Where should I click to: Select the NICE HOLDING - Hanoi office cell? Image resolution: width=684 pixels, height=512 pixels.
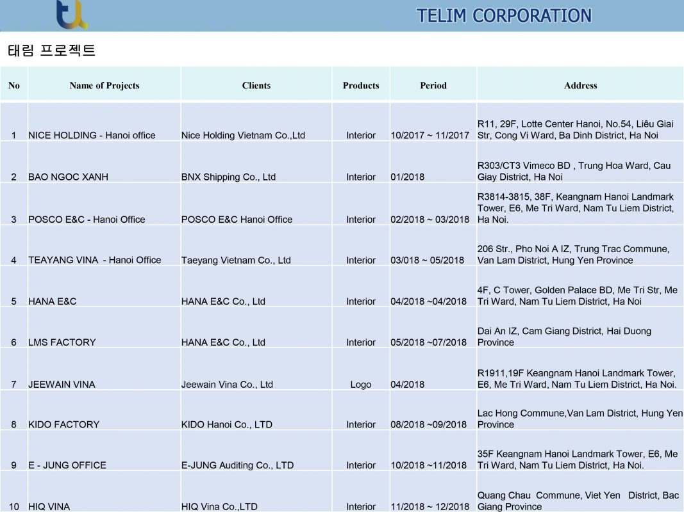92,135
